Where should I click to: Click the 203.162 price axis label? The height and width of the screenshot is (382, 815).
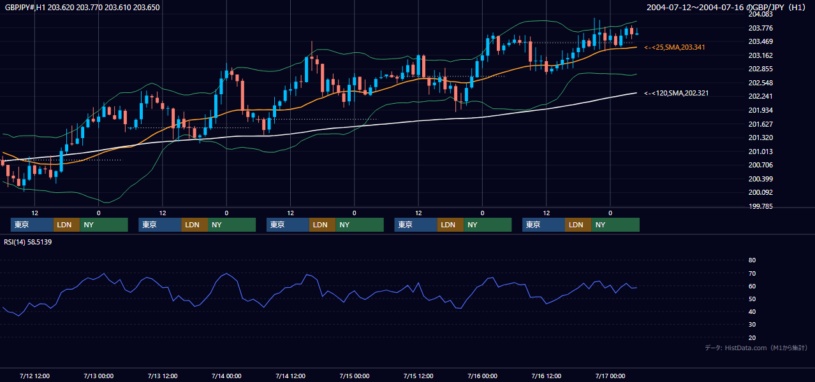pyautogui.click(x=761, y=55)
